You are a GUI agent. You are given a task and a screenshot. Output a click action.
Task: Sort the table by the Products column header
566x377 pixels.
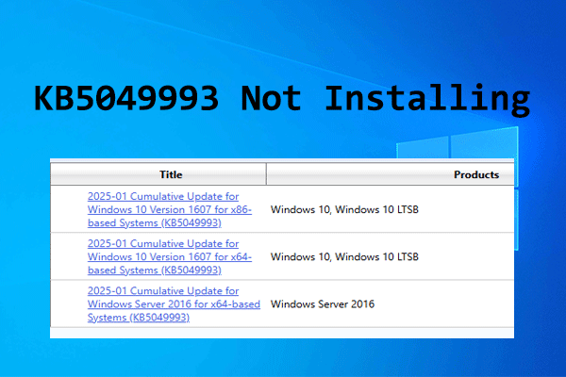tap(391, 174)
